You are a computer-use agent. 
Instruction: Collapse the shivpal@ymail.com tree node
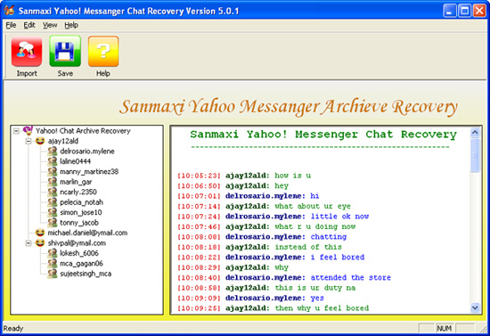(x=29, y=243)
